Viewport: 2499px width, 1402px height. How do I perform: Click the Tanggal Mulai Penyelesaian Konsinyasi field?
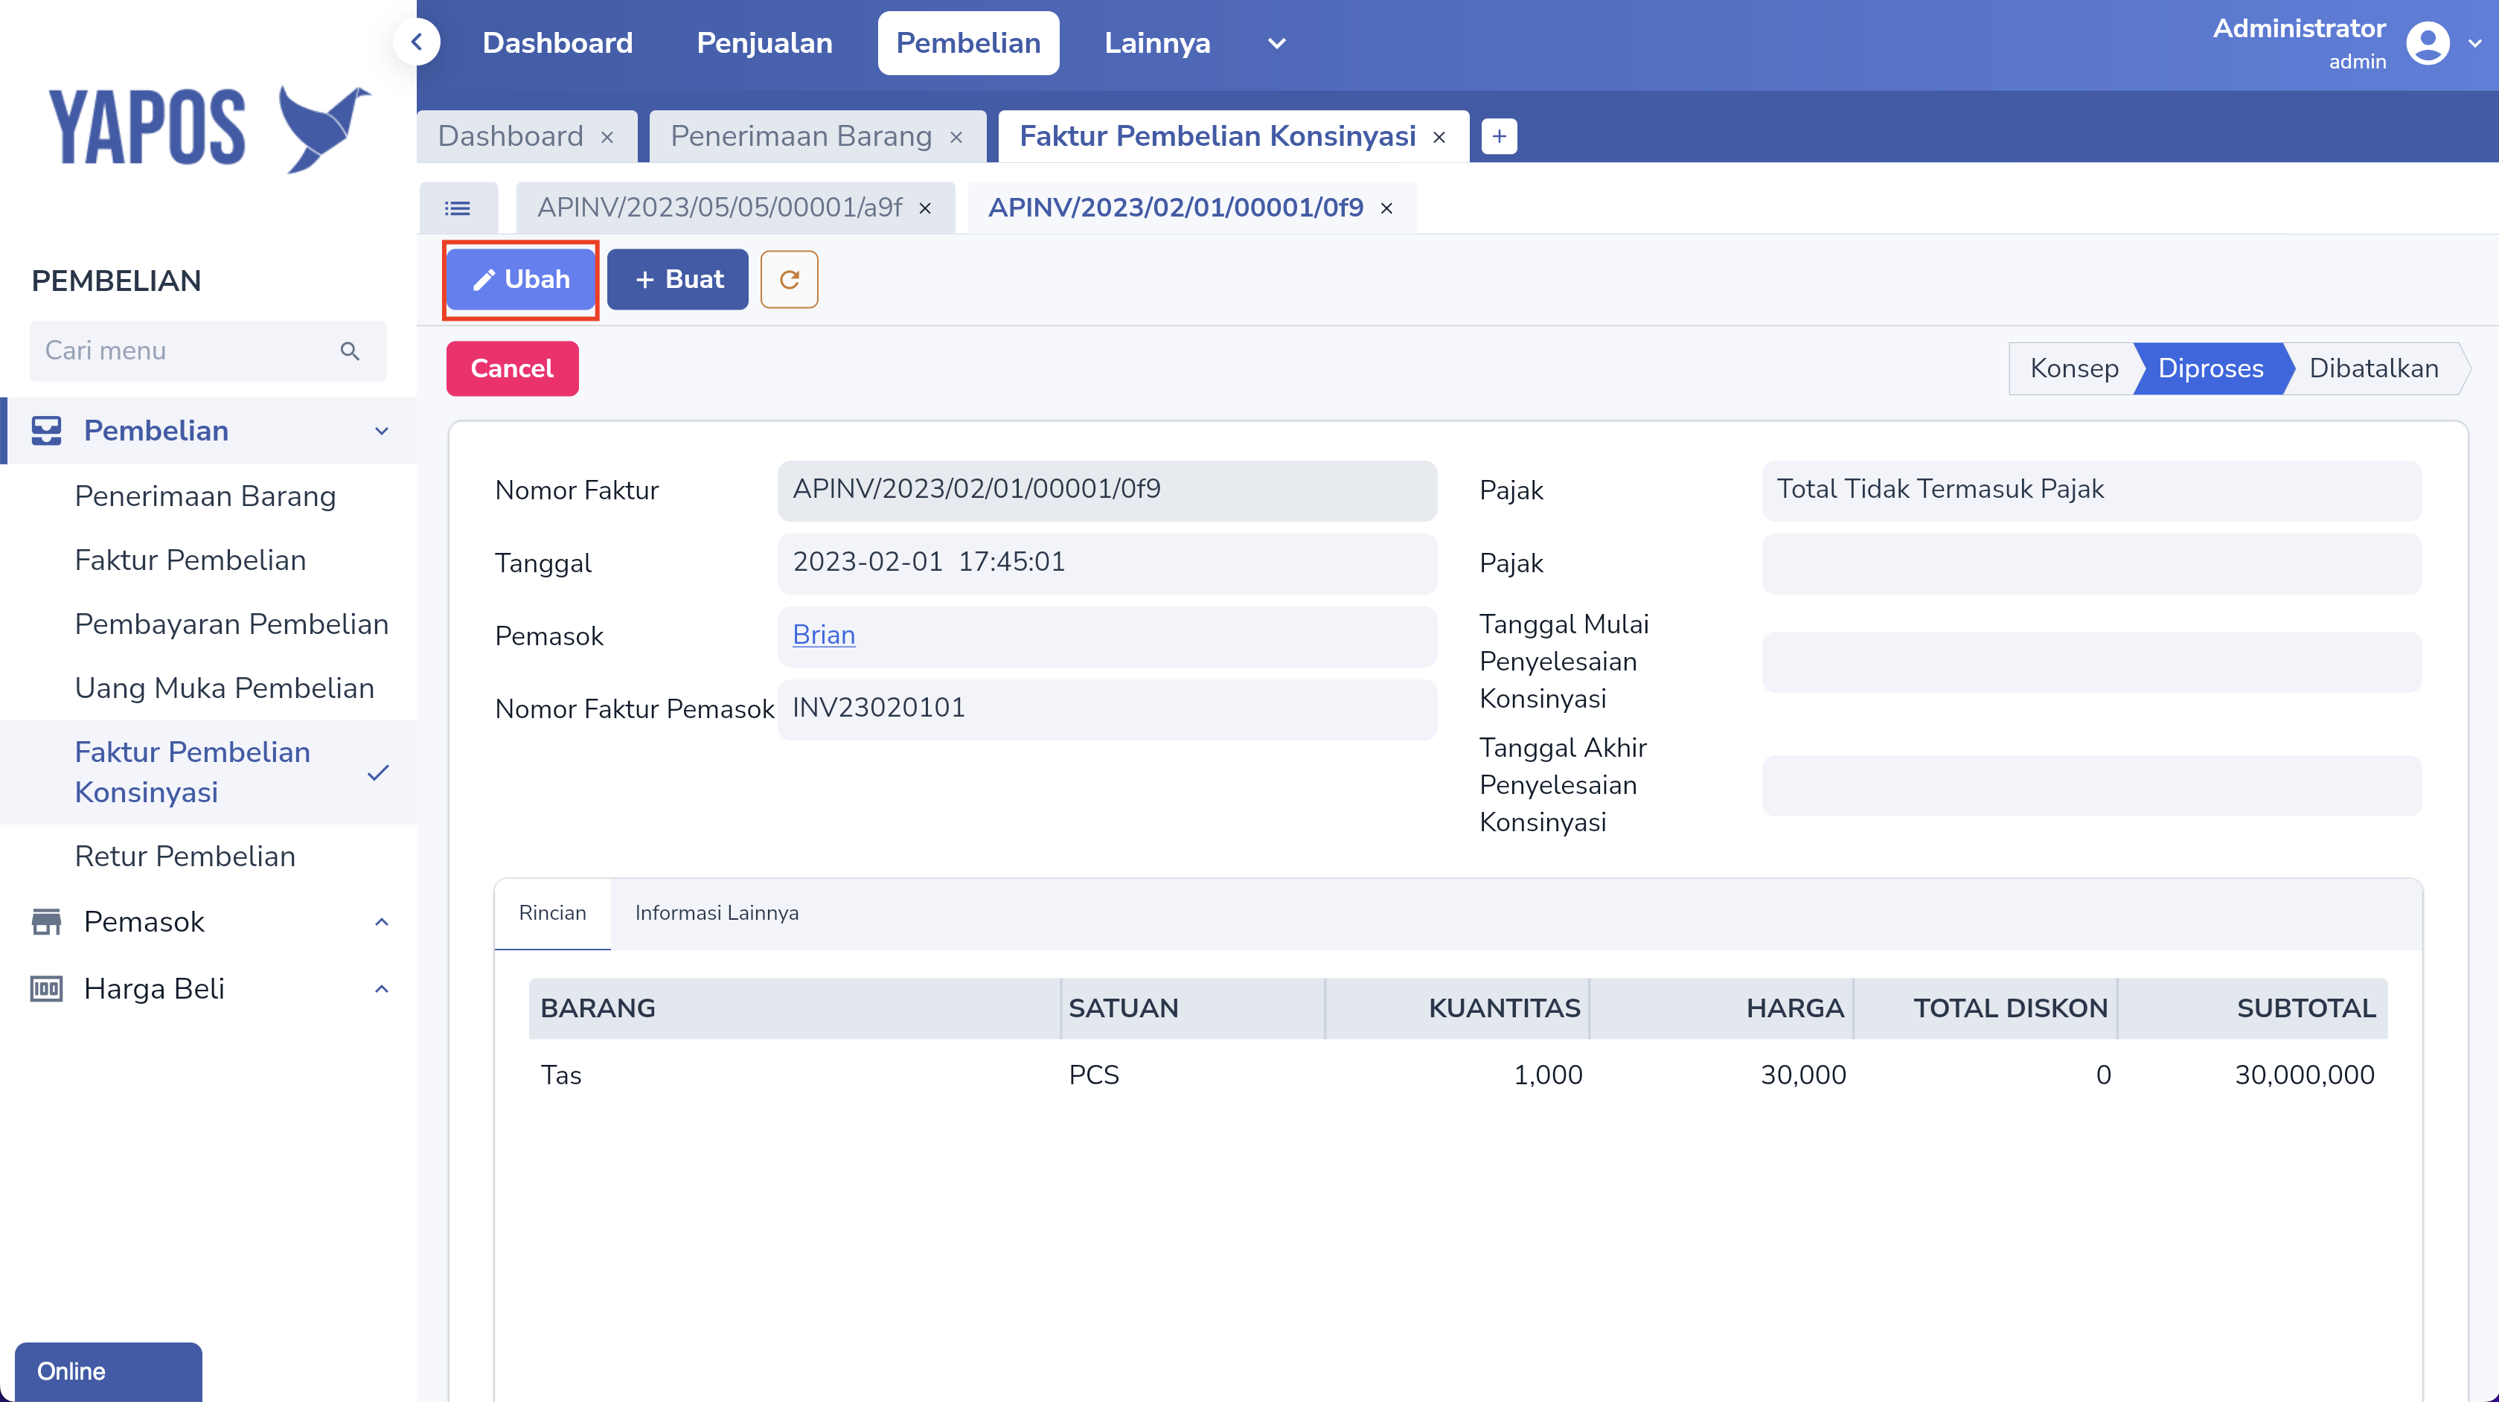[2091, 662]
